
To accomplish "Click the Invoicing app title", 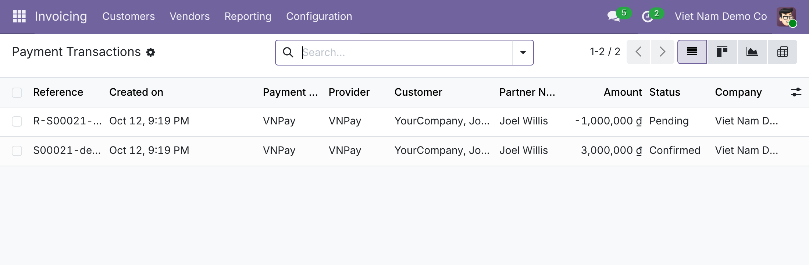I will coord(61,16).
